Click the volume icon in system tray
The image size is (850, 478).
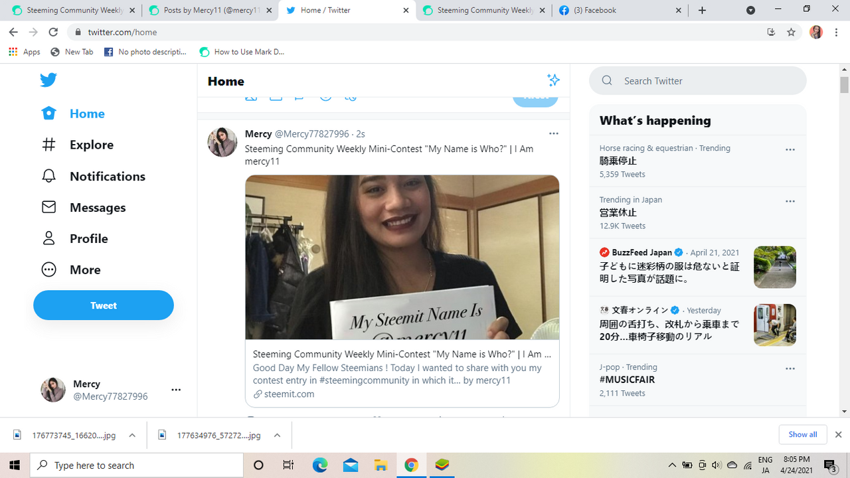717,465
